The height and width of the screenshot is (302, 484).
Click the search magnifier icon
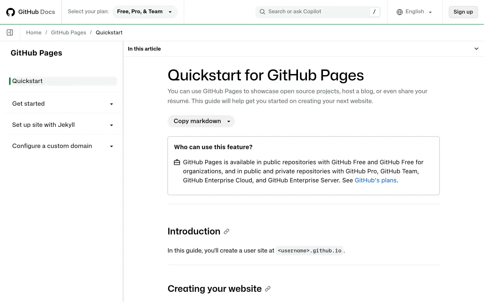coord(262,12)
